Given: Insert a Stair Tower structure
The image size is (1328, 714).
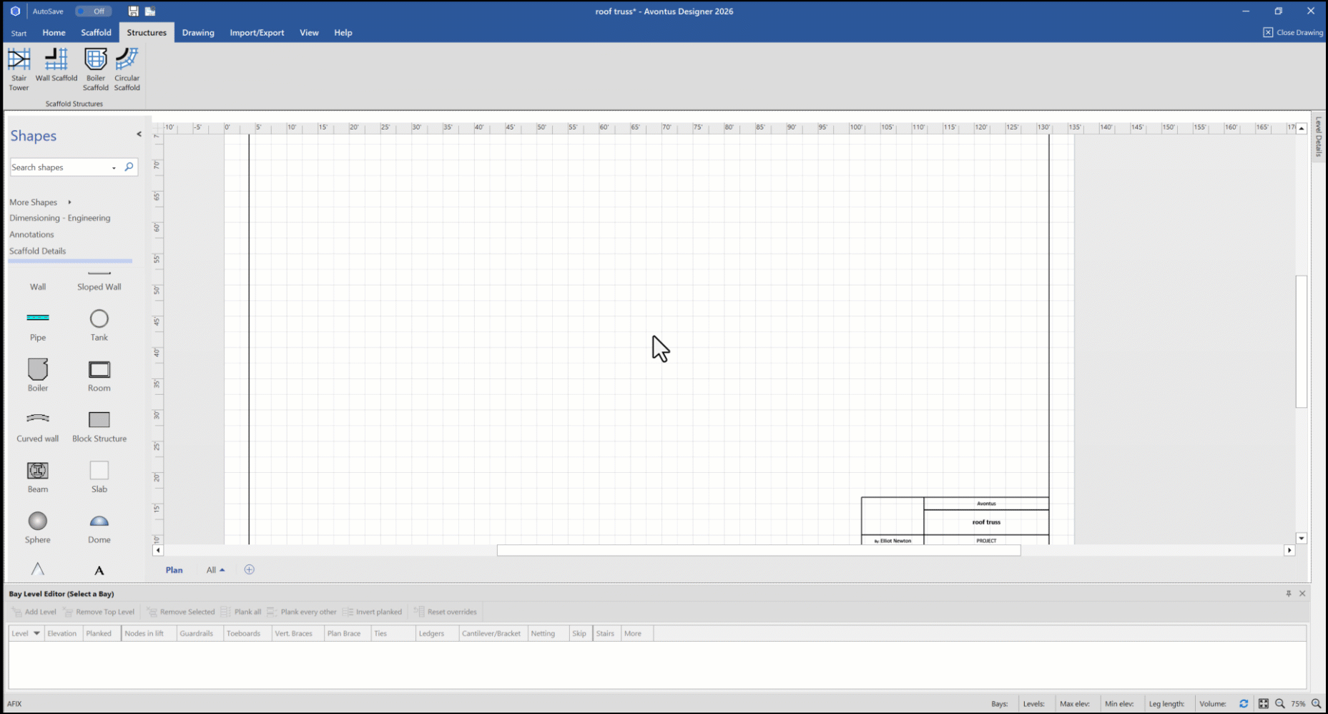Looking at the screenshot, I should (19, 69).
